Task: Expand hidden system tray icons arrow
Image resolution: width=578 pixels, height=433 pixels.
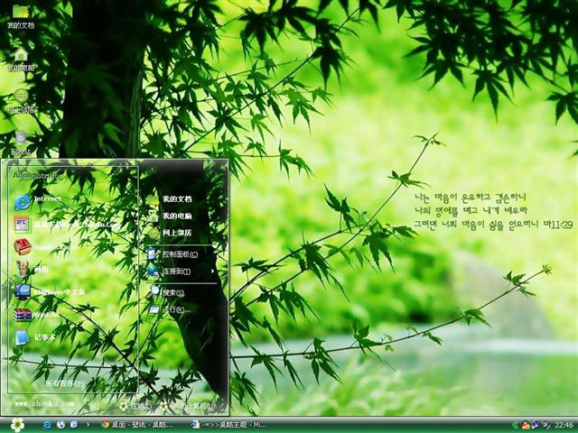Action: (x=515, y=426)
